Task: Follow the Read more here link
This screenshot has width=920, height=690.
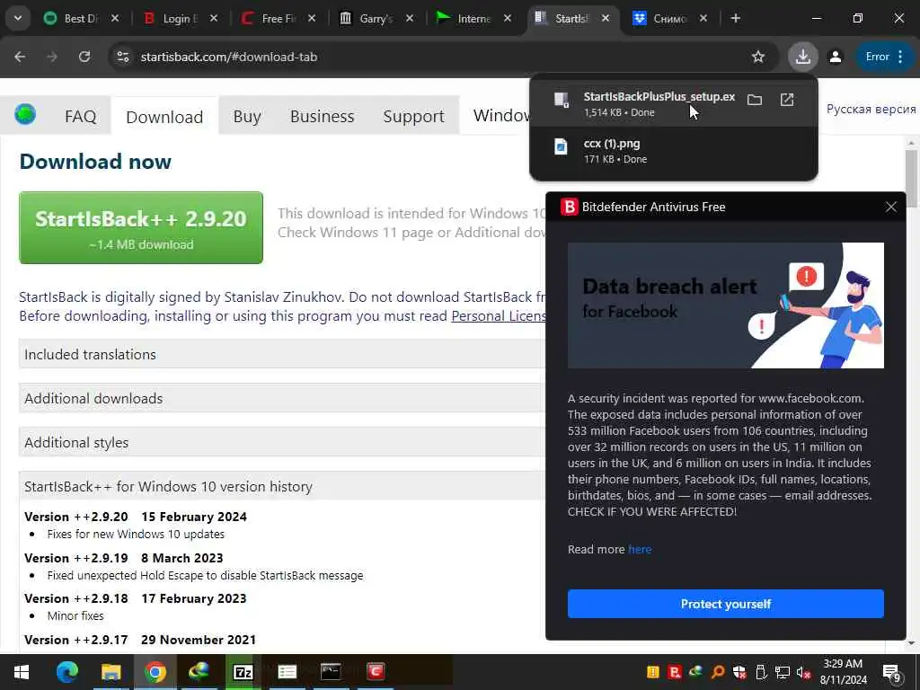Action: [x=640, y=549]
